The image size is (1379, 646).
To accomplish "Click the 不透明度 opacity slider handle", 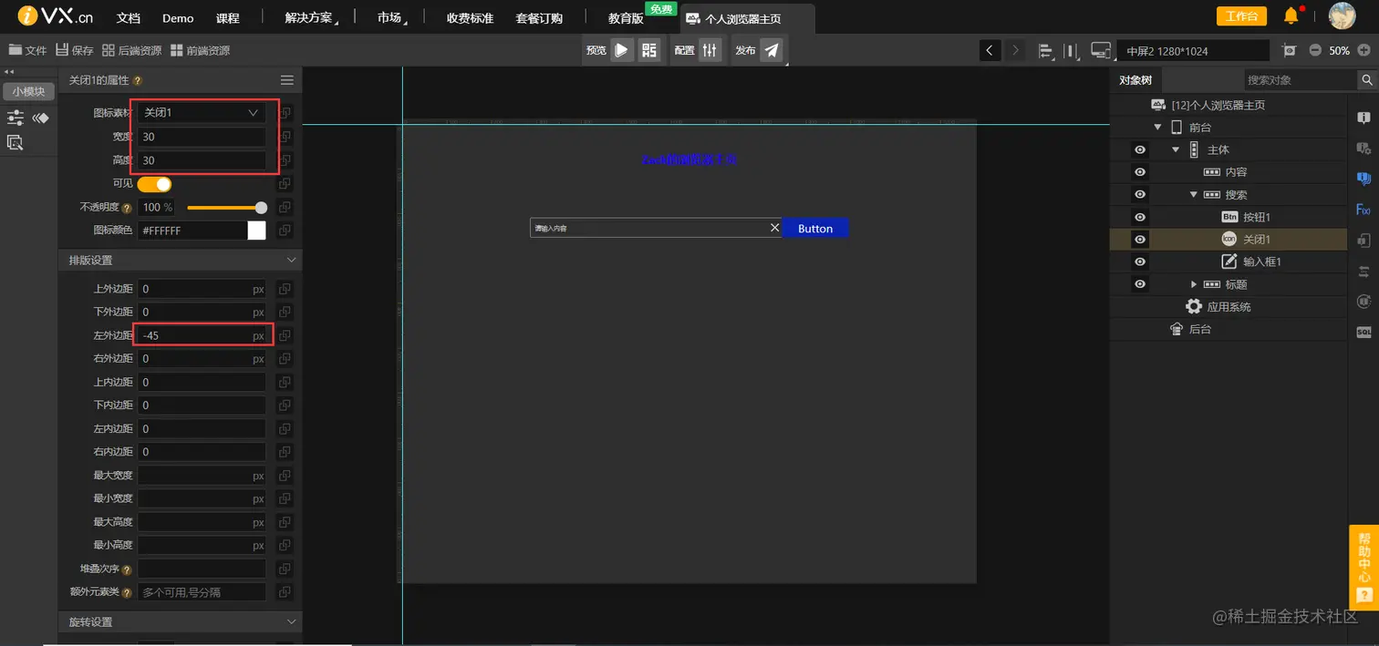I will [x=262, y=208].
